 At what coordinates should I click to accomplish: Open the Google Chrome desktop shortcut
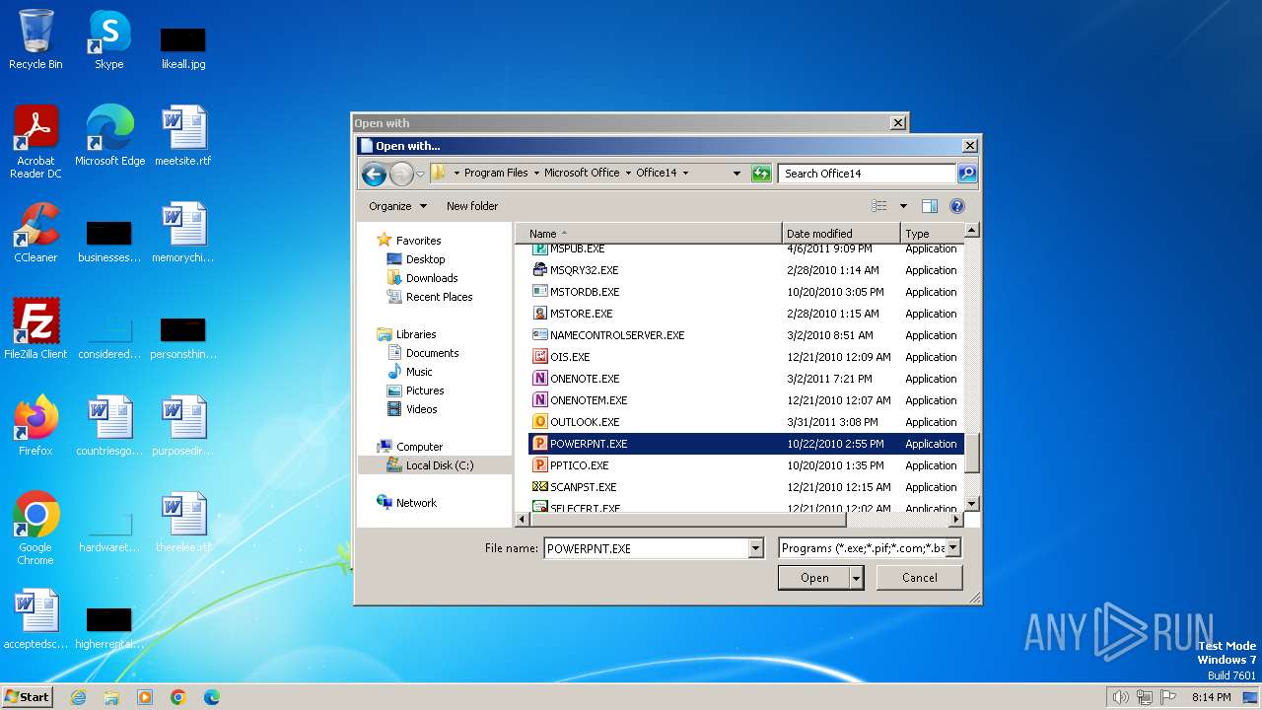35,530
